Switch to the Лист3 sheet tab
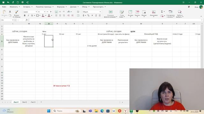Screen dimensions: 204x114 click(33, 102)
